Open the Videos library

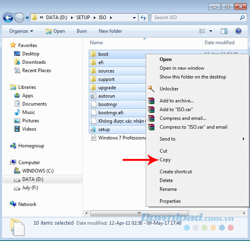point(25,129)
